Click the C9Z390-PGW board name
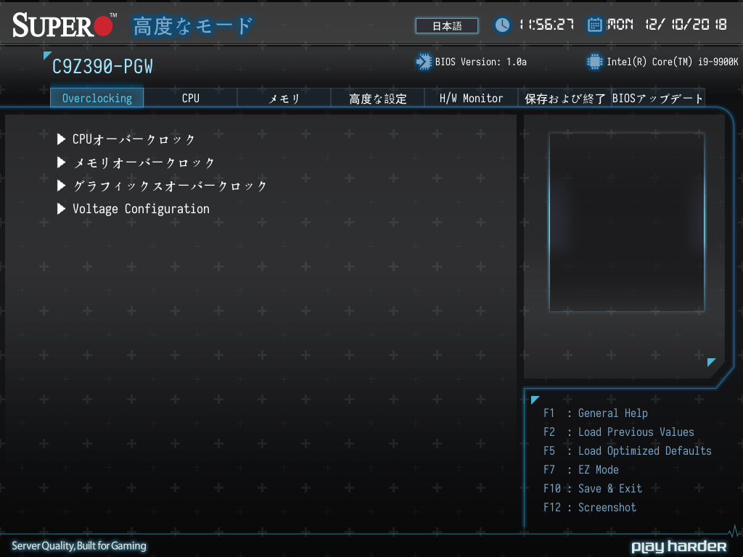 click(x=102, y=67)
